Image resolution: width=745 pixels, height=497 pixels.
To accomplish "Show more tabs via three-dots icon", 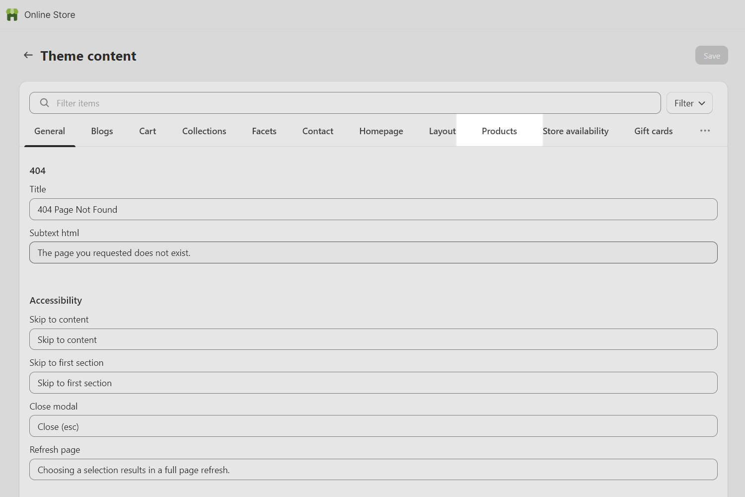I will (705, 131).
